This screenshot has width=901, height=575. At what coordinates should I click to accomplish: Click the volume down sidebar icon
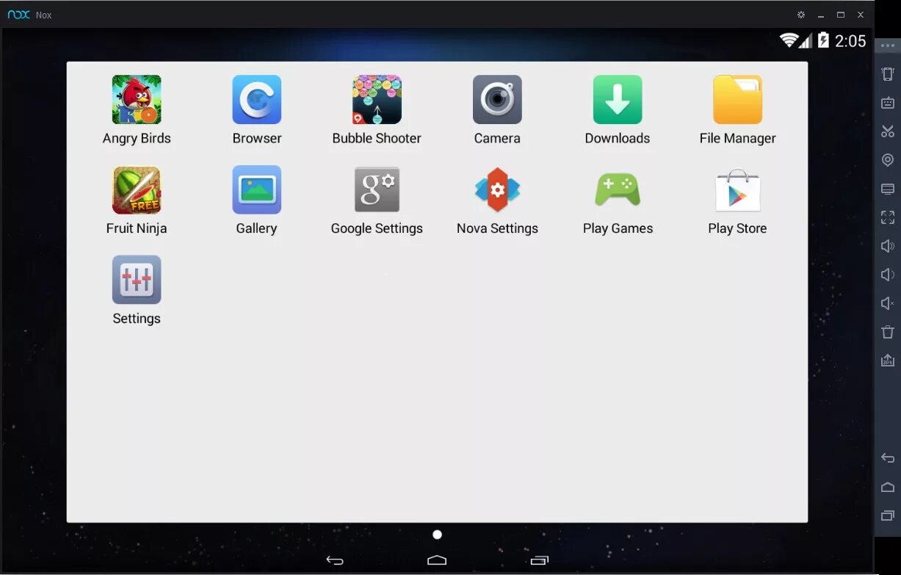[x=888, y=275]
